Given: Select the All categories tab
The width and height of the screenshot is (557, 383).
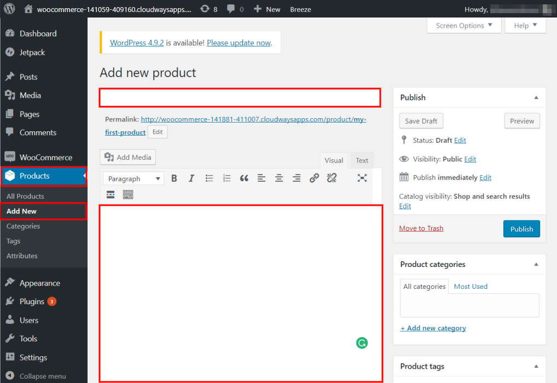Looking at the screenshot, I should click(x=424, y=286).
